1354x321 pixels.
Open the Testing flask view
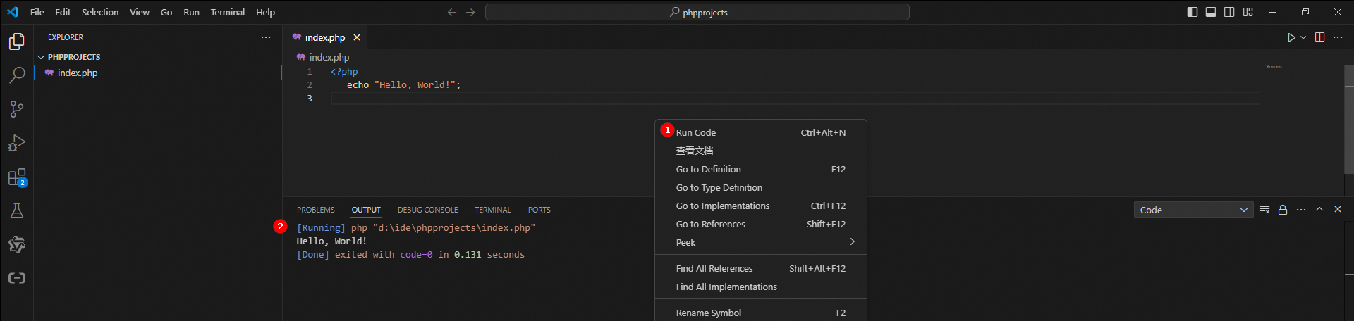[x=17, y=210]
